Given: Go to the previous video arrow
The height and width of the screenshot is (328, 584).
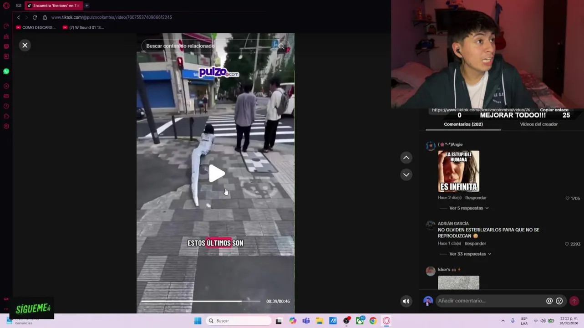Looking at the screenshot, I should pos(406,158).
